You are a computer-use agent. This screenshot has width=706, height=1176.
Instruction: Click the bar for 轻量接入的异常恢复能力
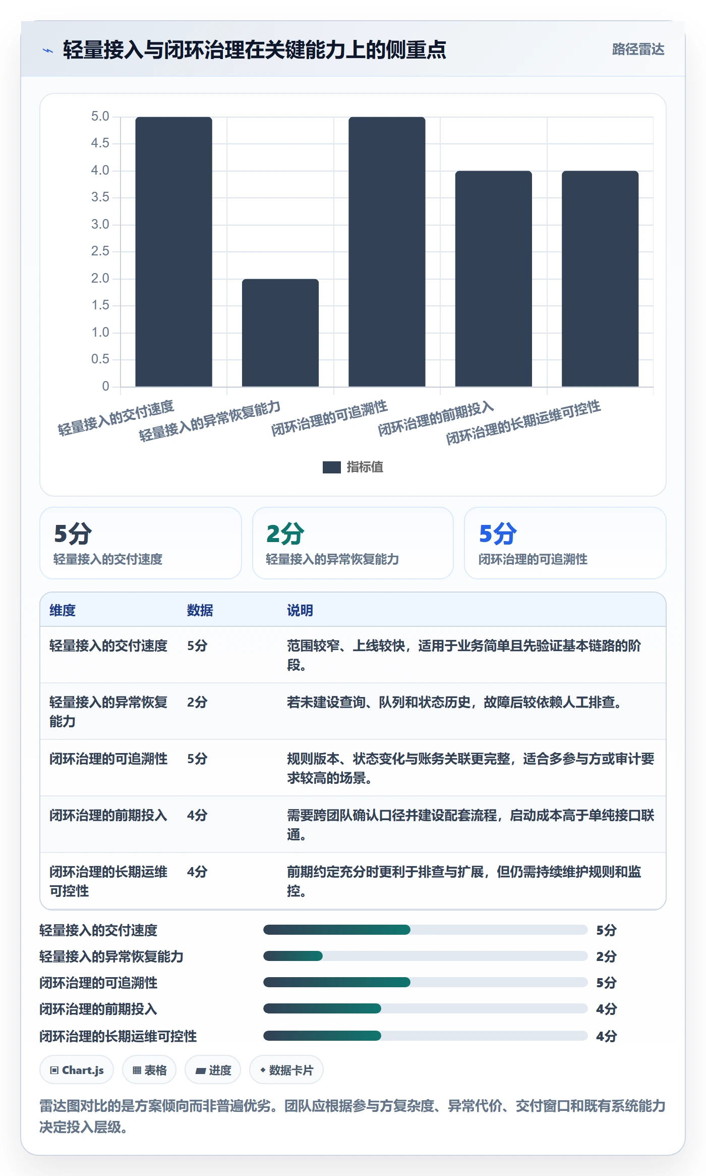(x=280, y=333)
